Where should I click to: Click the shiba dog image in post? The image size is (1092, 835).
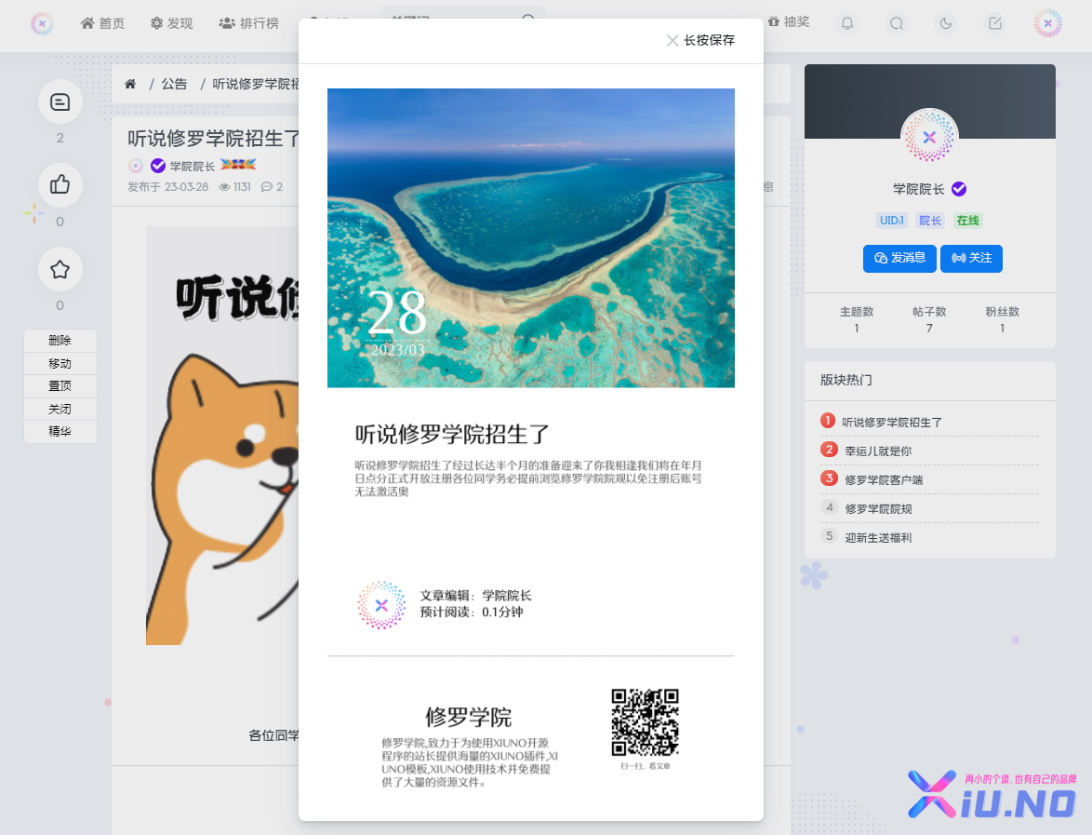pos(222,436)
